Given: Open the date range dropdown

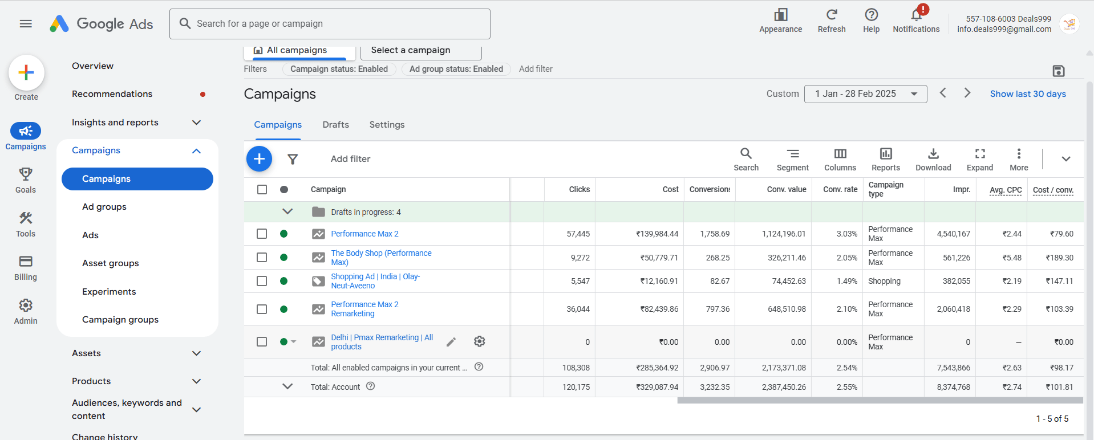Looking at the screenshot, I should tap(865, 94).
